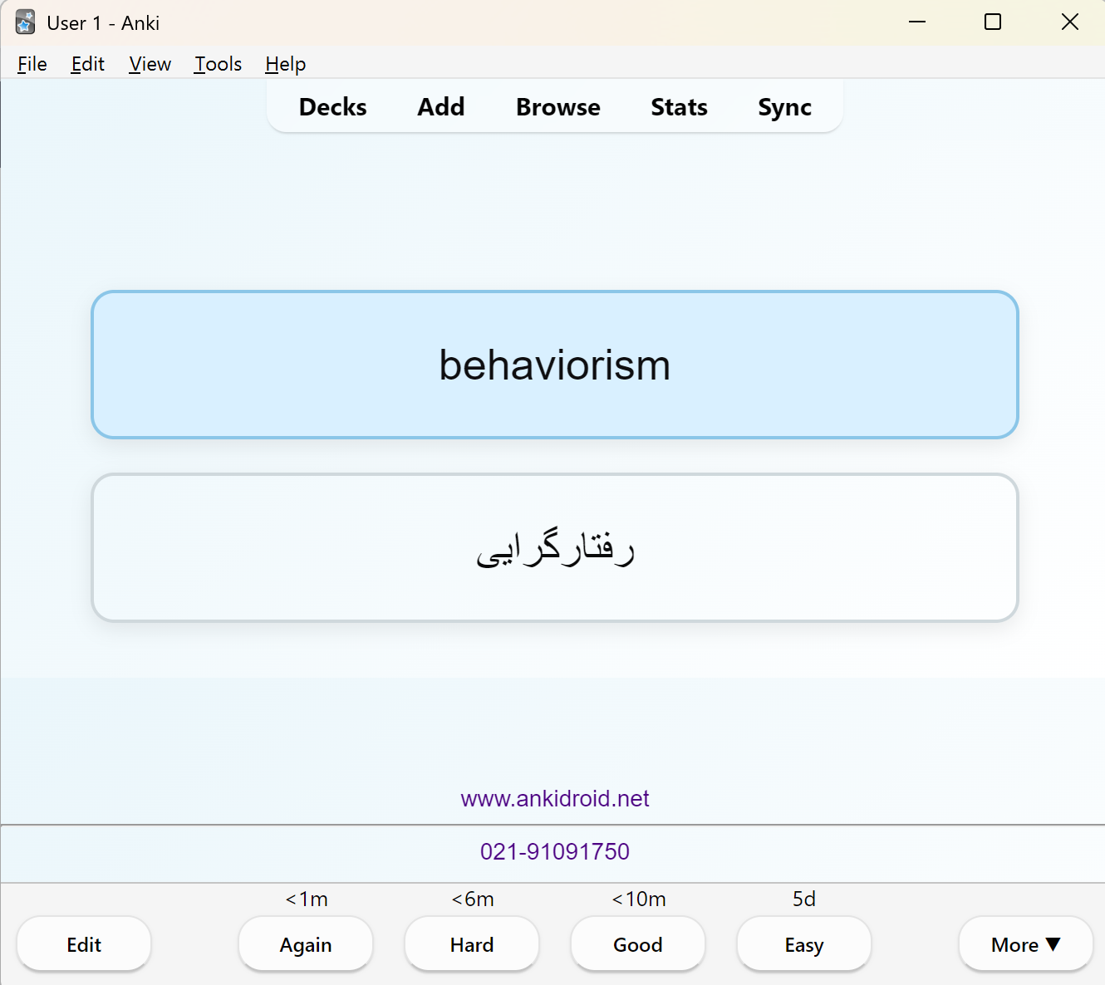Click the bottom Edit card button

coord(84,944)
